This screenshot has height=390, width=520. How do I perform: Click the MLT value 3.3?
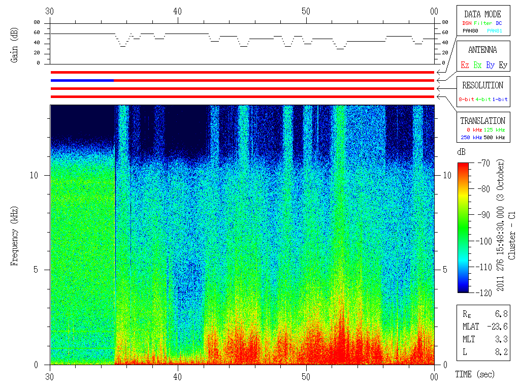point(501,339)
